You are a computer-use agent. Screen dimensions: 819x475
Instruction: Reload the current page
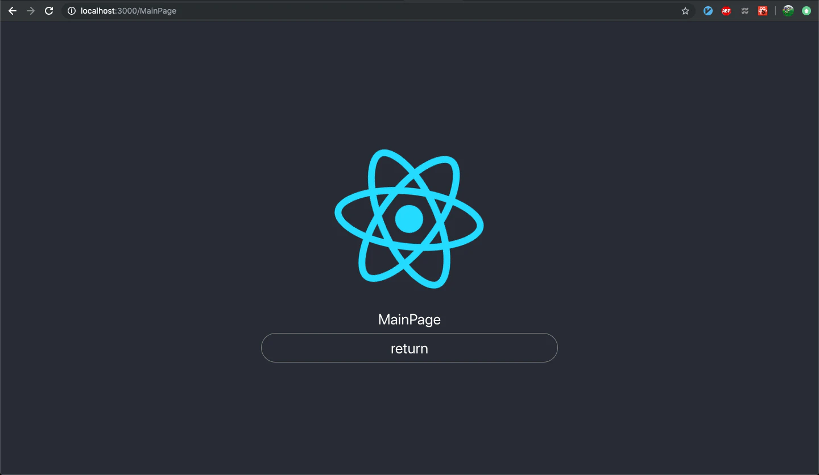coord(49,11)
